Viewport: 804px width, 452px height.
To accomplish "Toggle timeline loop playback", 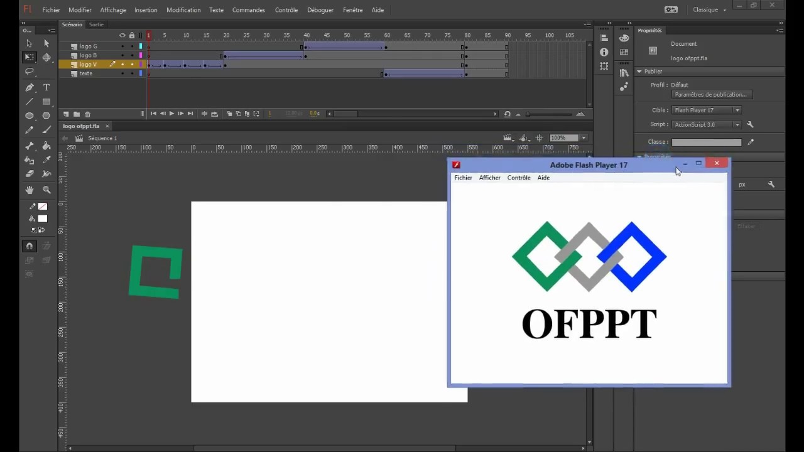I will tap(214, 114).
